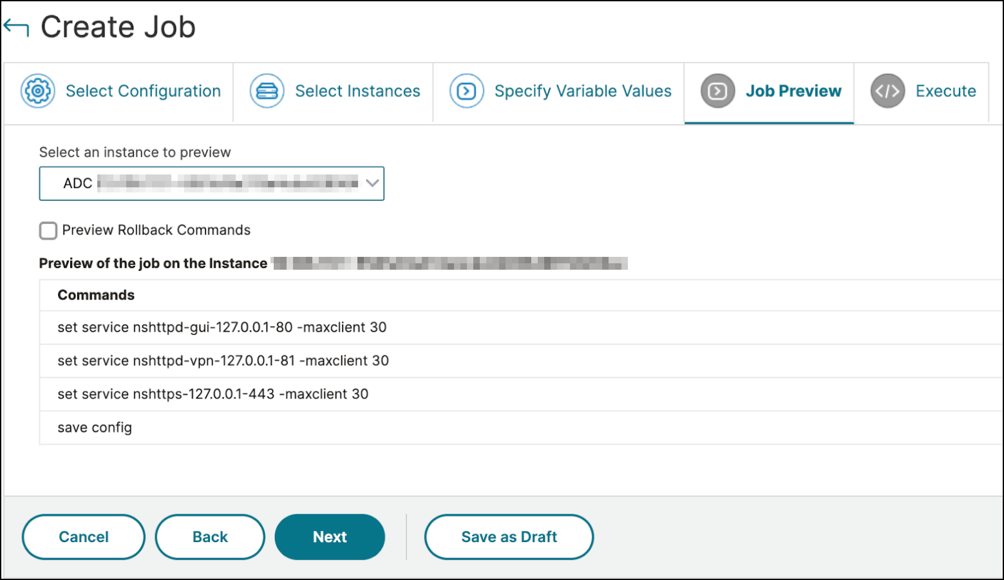1004x580 pixels.
Task: Save the job as a draft
Action: coord(509,537)
